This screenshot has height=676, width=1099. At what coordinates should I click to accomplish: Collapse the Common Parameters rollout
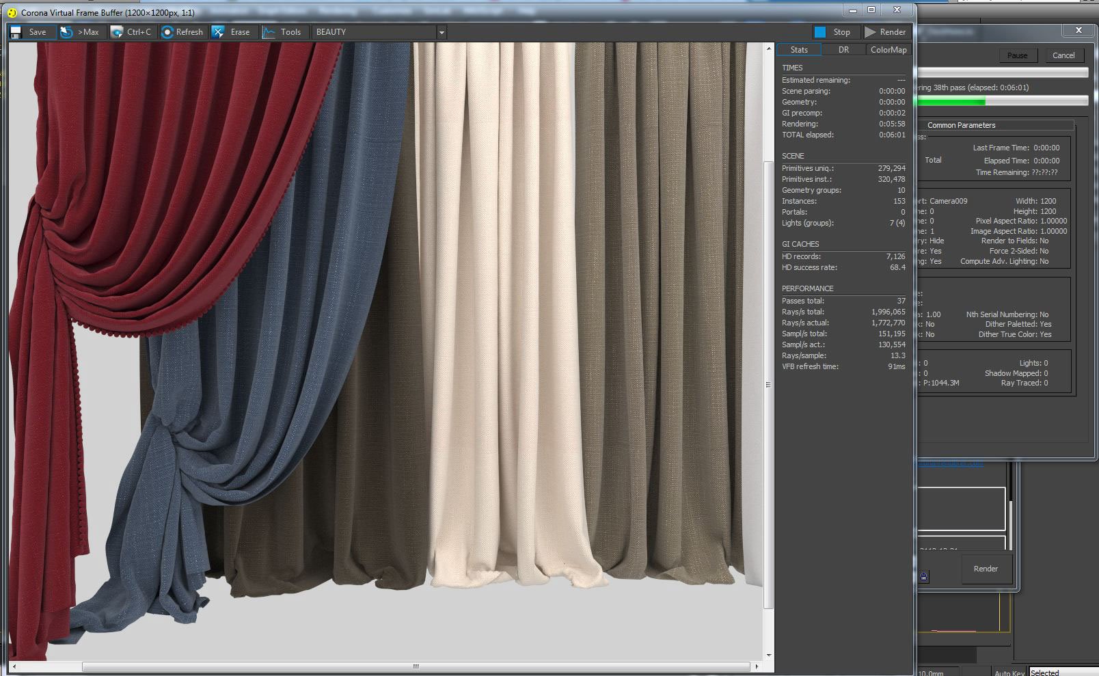coord(961,125)
